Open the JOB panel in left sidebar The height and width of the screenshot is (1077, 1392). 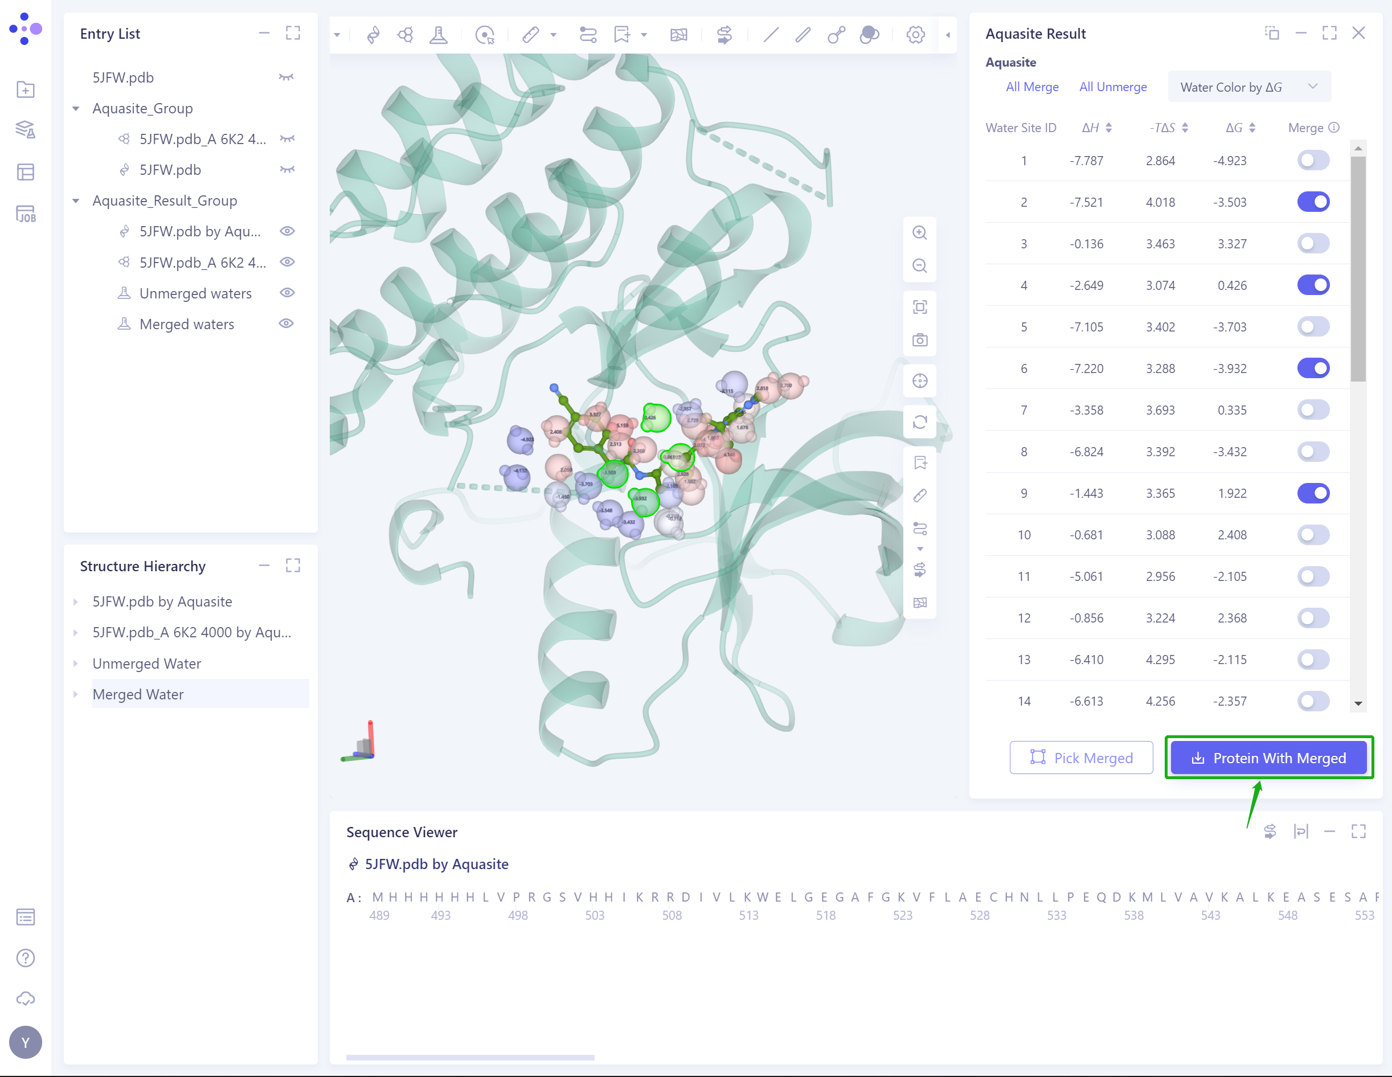(x=26, y=214)
